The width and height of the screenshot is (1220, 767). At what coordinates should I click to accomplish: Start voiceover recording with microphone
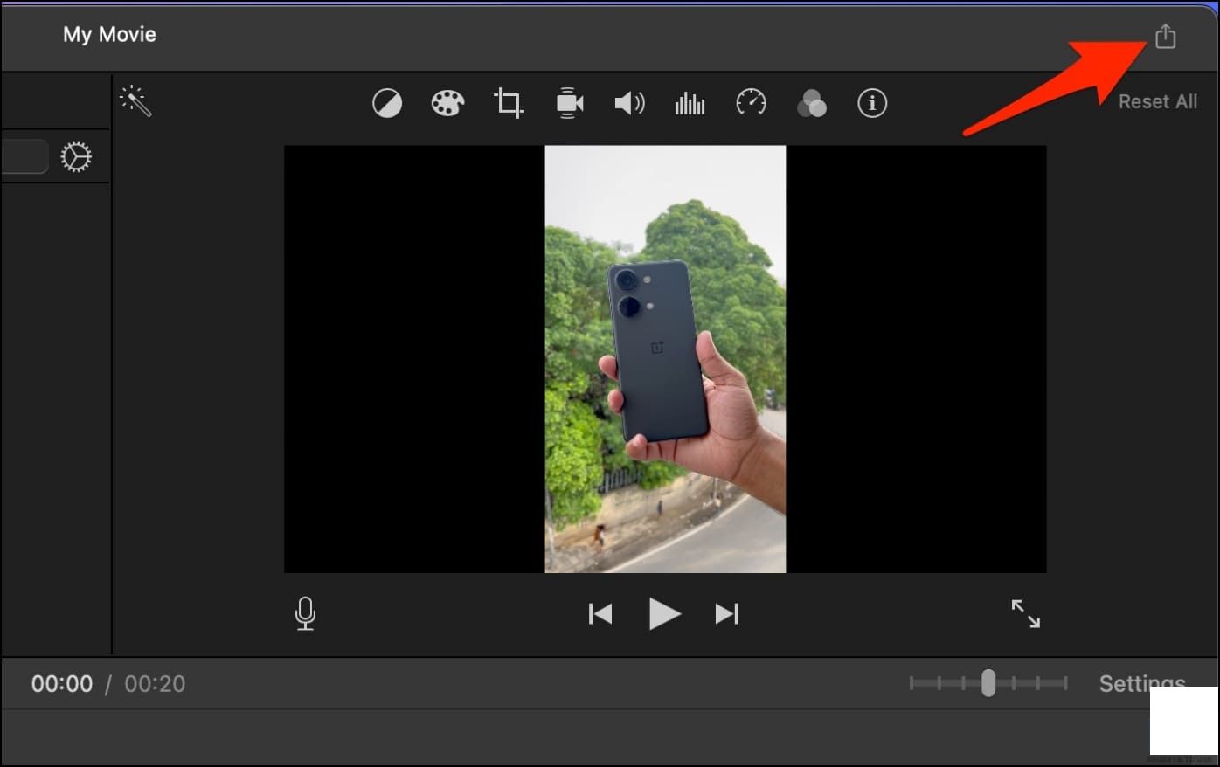point(305,613)
